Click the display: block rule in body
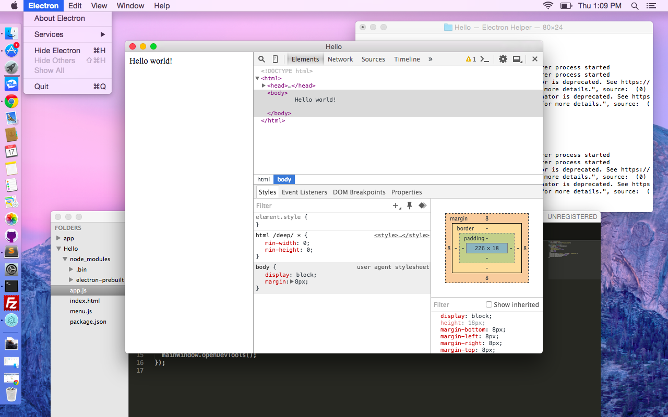The height and width of the screenshot is (417, 668). point(291,275)
